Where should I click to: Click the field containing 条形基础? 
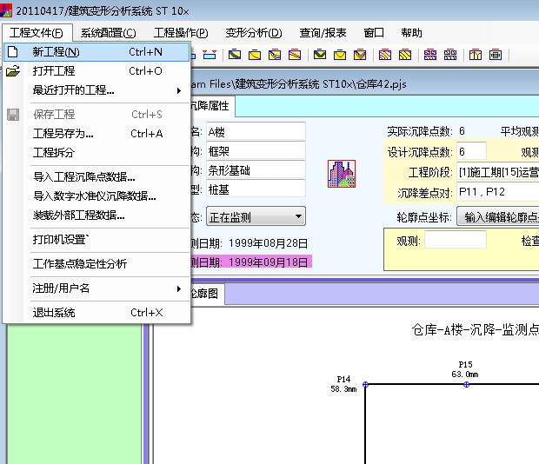point(256,169)
